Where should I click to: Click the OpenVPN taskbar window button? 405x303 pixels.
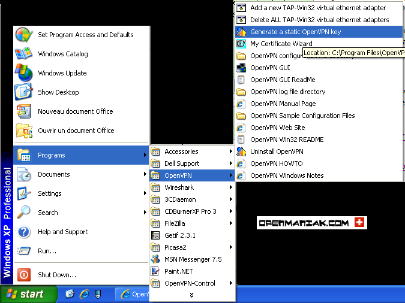pyautogui.click(x=132, y=294)
